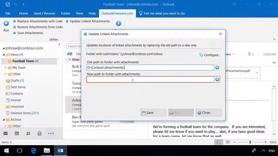Open more navigation options ellipsis

[x=51, y=133]
